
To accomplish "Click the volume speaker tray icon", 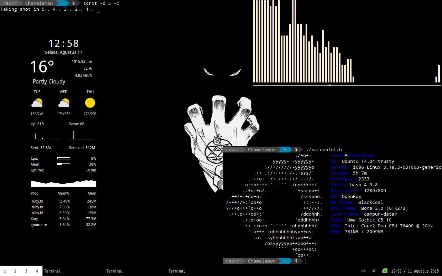I will click(363, 271).
